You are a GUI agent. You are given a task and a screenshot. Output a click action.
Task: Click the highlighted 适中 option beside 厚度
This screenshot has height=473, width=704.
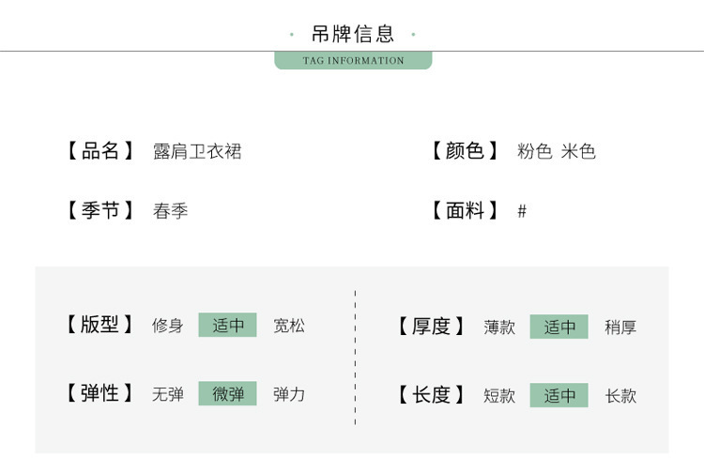(x=559, y=327)
